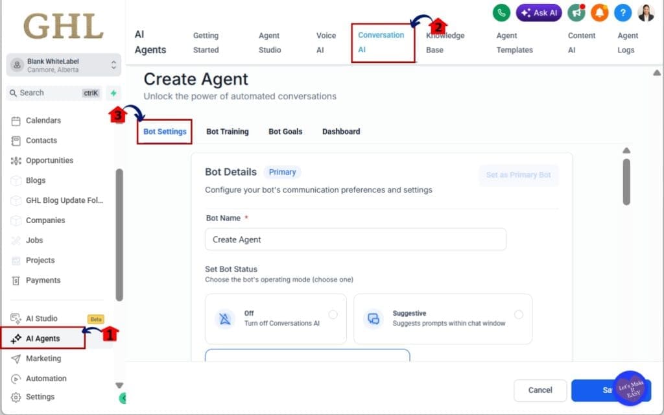This screenshot has height=415, width=664.
Task: Click the form panel scrollbar thumb
Action: tap(626, 182)
